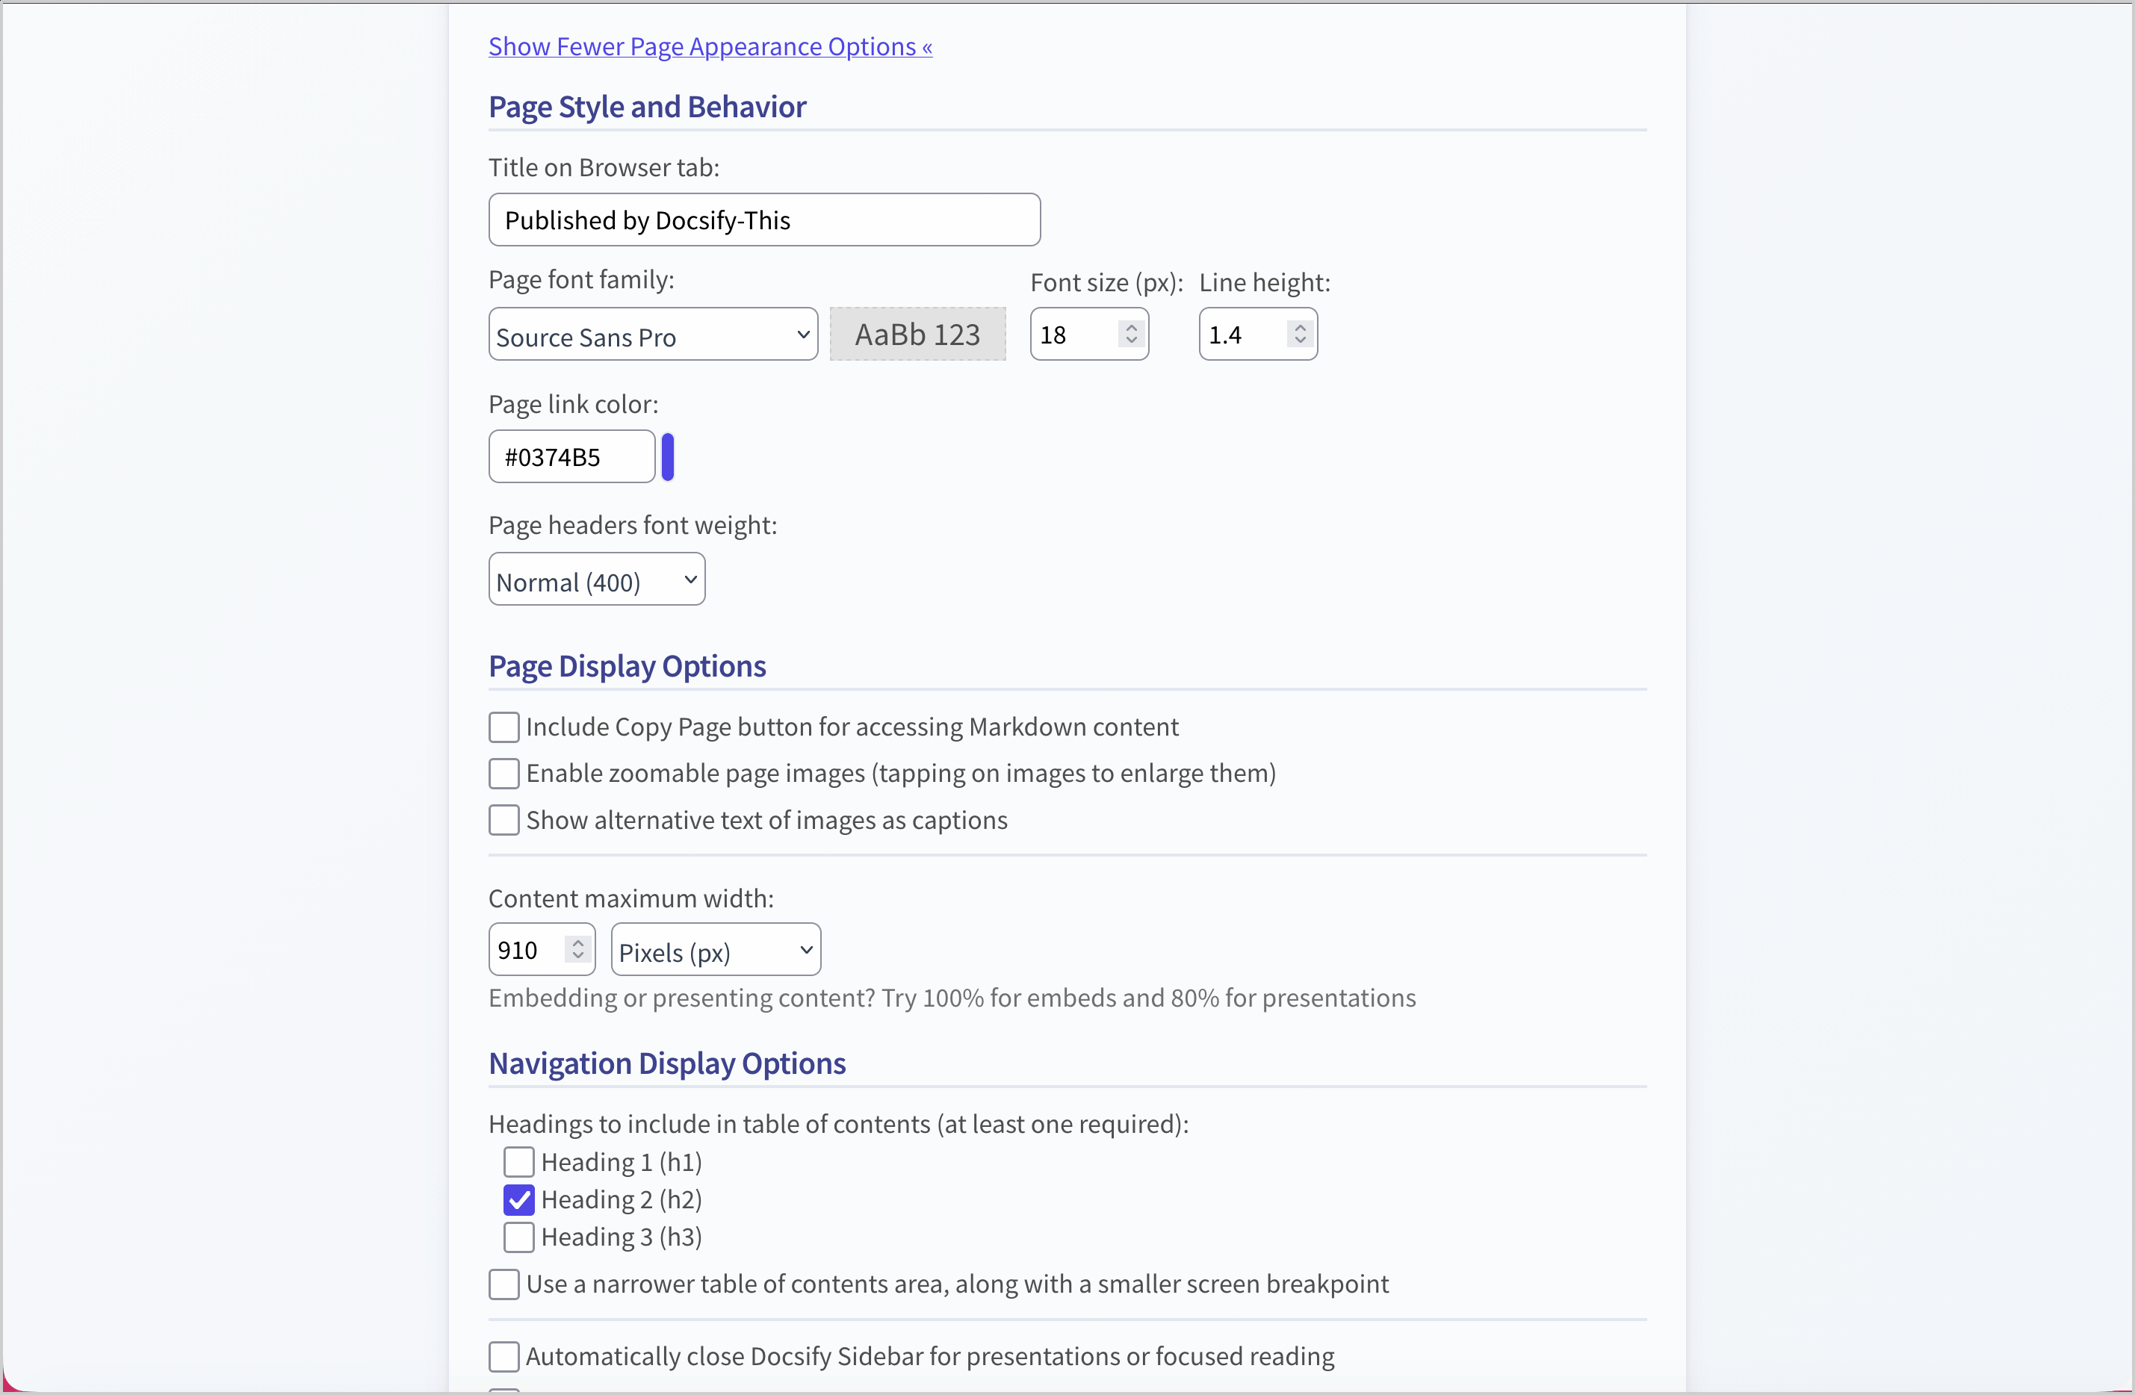Decrease the line height using the stepper

tap(1301, 341)
